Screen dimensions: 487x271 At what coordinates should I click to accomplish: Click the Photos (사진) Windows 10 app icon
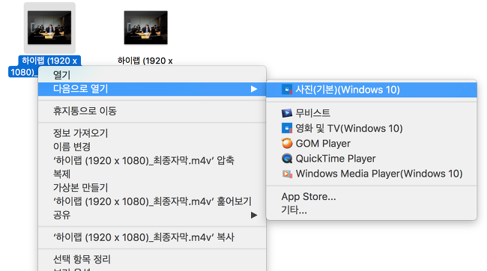(x=287, y=90)
